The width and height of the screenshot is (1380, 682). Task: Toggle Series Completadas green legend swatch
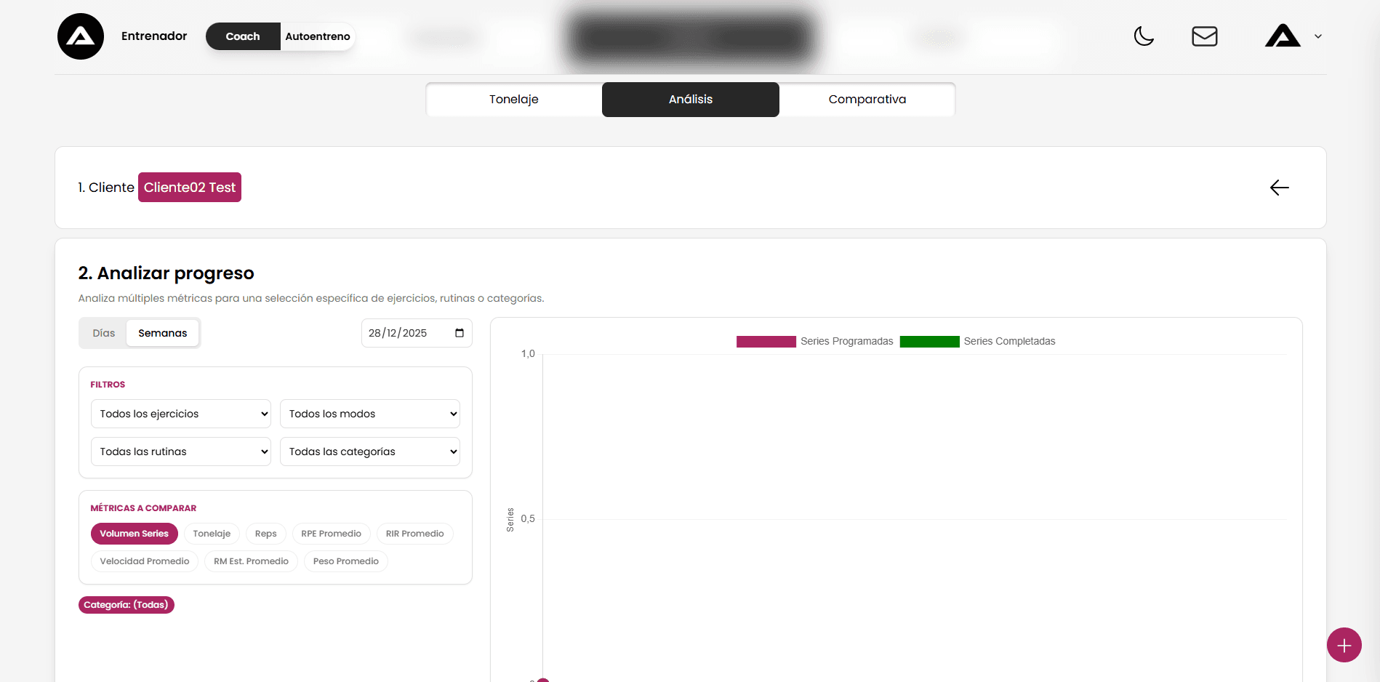click(929, 342)
